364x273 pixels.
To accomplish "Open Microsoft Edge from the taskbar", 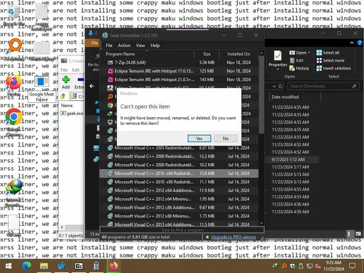I will (26, 266).
